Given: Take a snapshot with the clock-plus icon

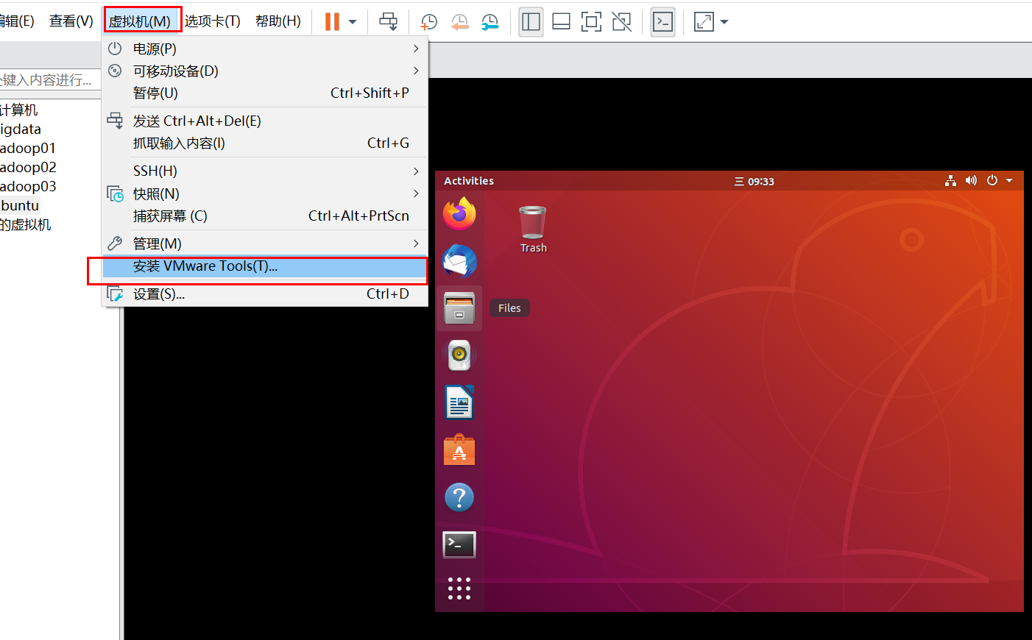Looking at the screenshot, I should 428,22.
